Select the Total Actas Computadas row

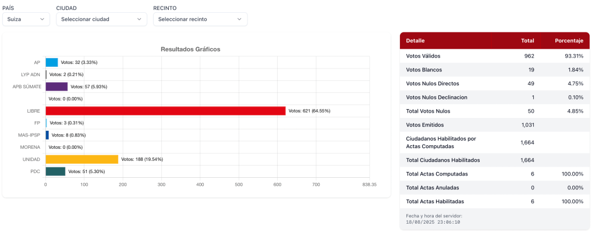click(494, 174)
